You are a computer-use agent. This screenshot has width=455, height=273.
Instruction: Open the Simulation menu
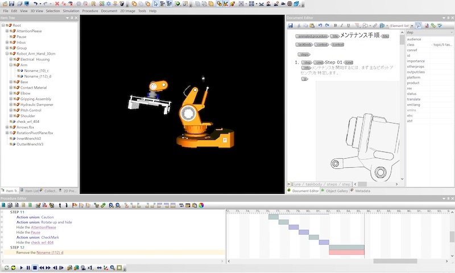coord(71,11)
